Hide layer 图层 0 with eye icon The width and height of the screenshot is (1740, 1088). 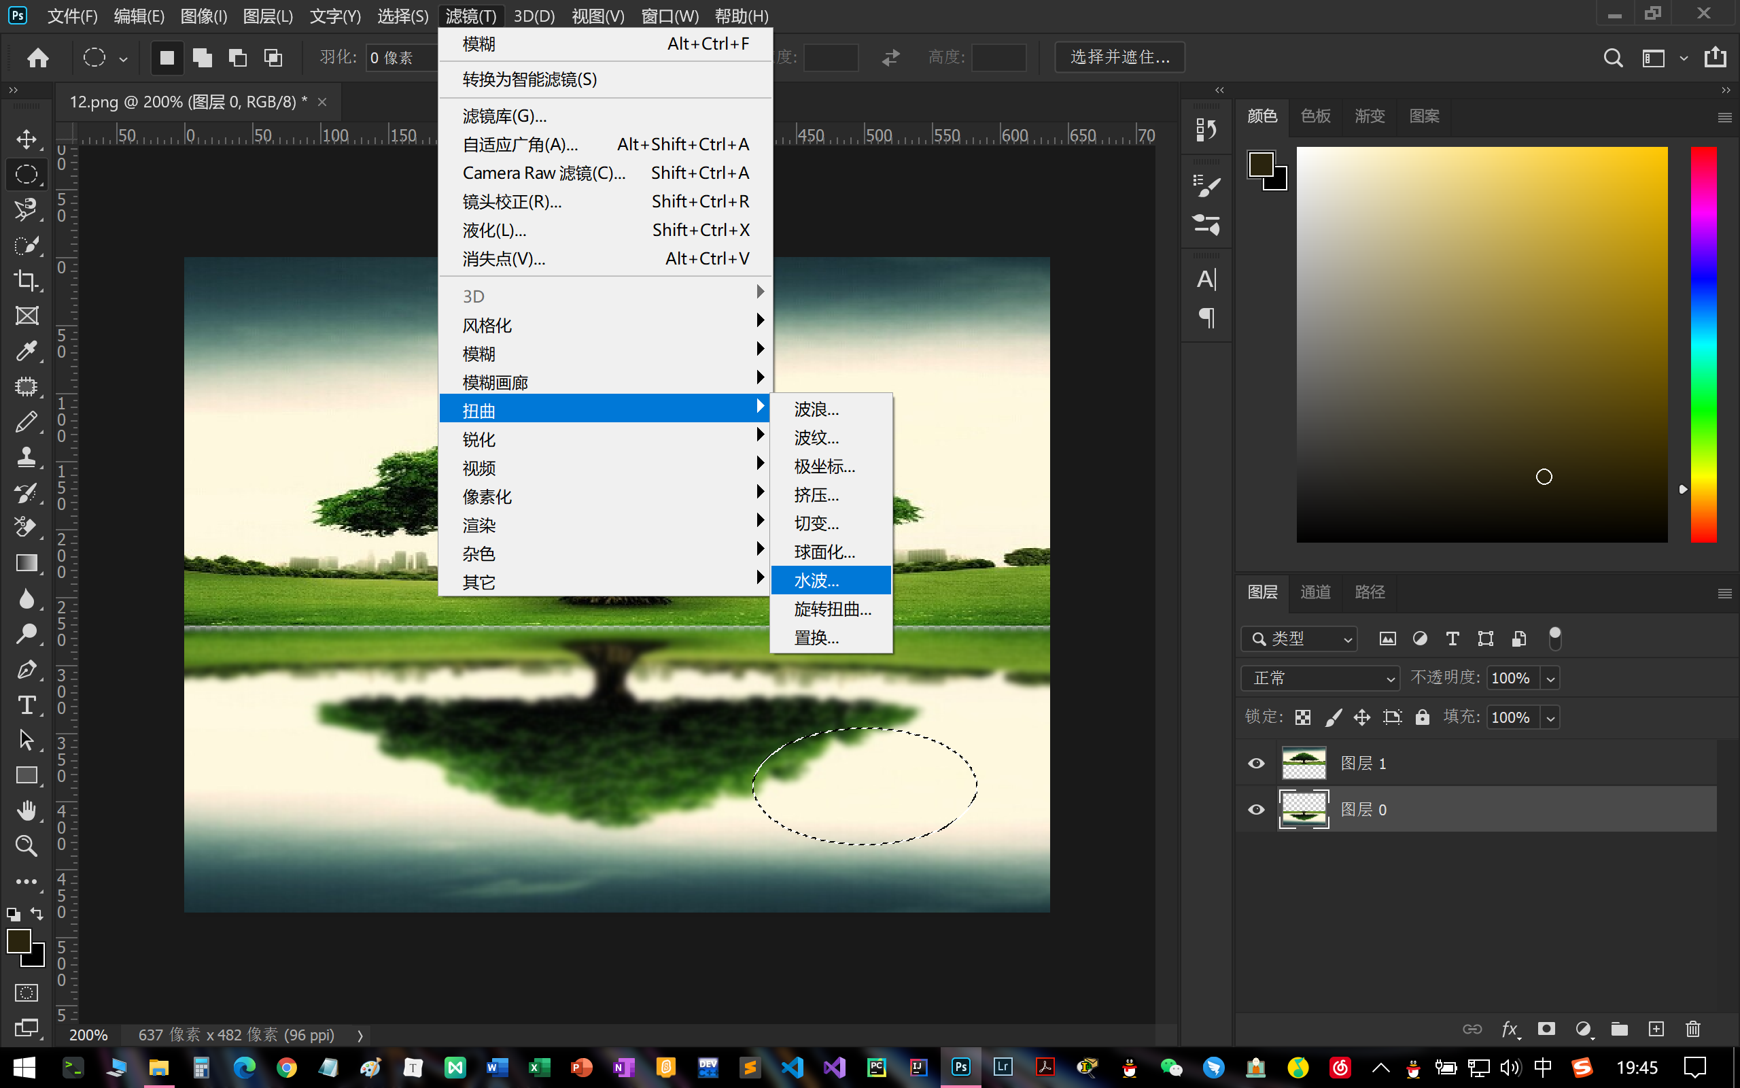point(1256,809)
